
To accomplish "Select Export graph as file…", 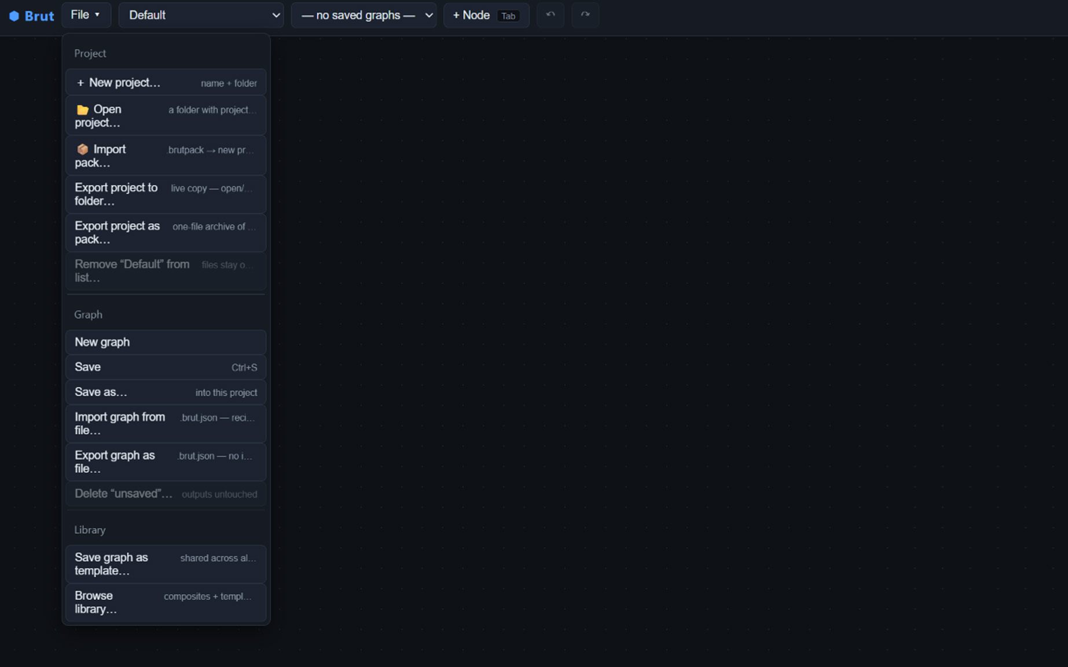I will click(x=166, y=462).
